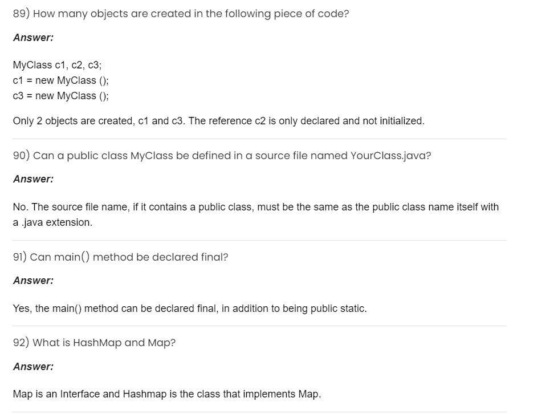Click question 92 heading about HashMap and Map
Viewport: 554px width, 414px height.
click(94, 343)
